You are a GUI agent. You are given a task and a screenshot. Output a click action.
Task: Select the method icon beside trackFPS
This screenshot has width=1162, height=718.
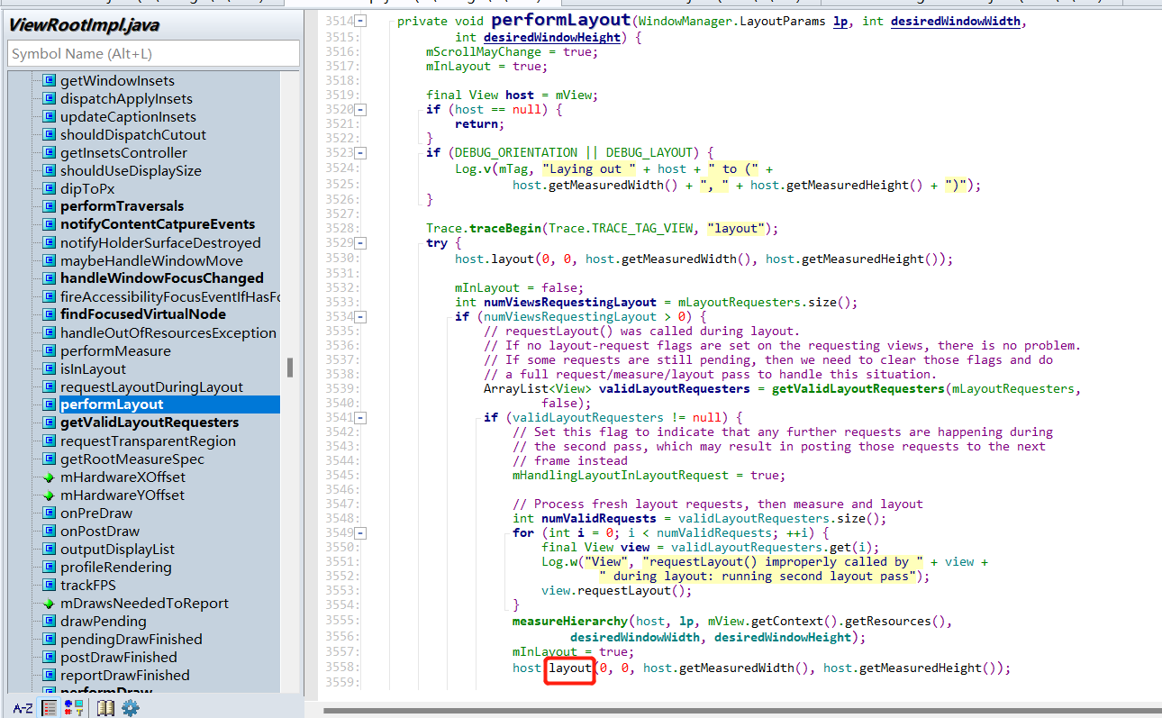click(x=49, y=586)
